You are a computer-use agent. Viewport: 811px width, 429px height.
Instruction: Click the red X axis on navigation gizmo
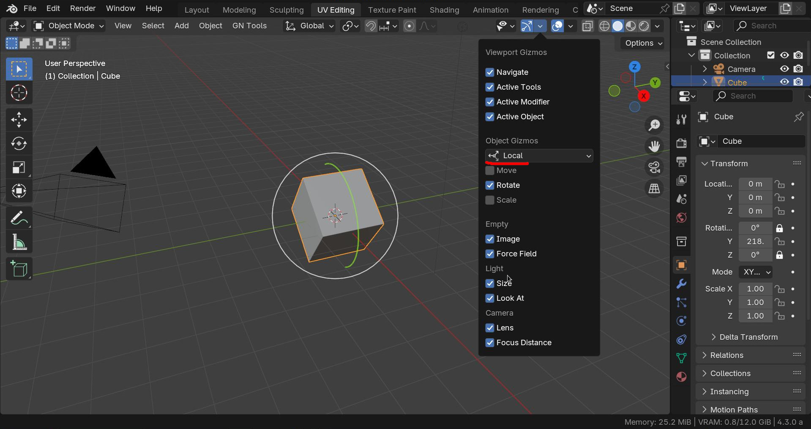(644, 96)
